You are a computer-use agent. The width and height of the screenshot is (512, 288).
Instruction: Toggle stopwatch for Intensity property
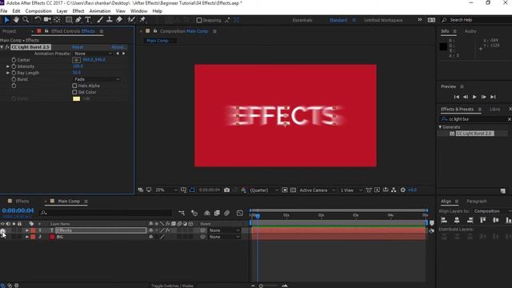click(14, 66)
